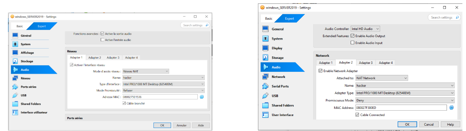Toggle Active la sortie audio checkbox
466x131 pixels.
click(102, 34)
